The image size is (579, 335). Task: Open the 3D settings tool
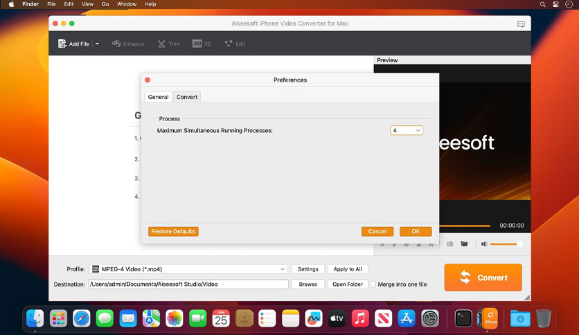tap(202, 44)
